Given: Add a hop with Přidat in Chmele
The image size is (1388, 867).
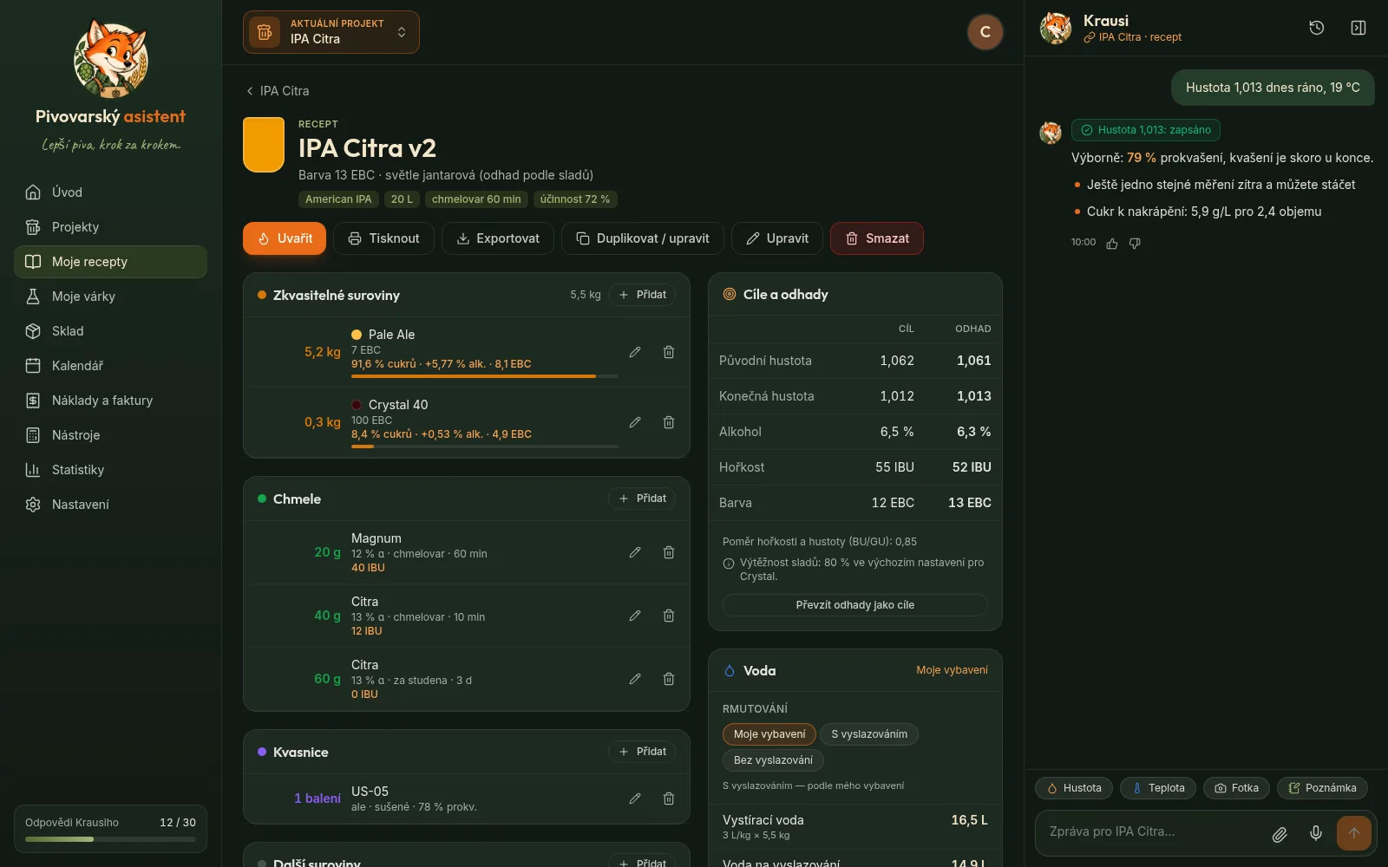Looking at the screenshot, I should pos(642,499).
